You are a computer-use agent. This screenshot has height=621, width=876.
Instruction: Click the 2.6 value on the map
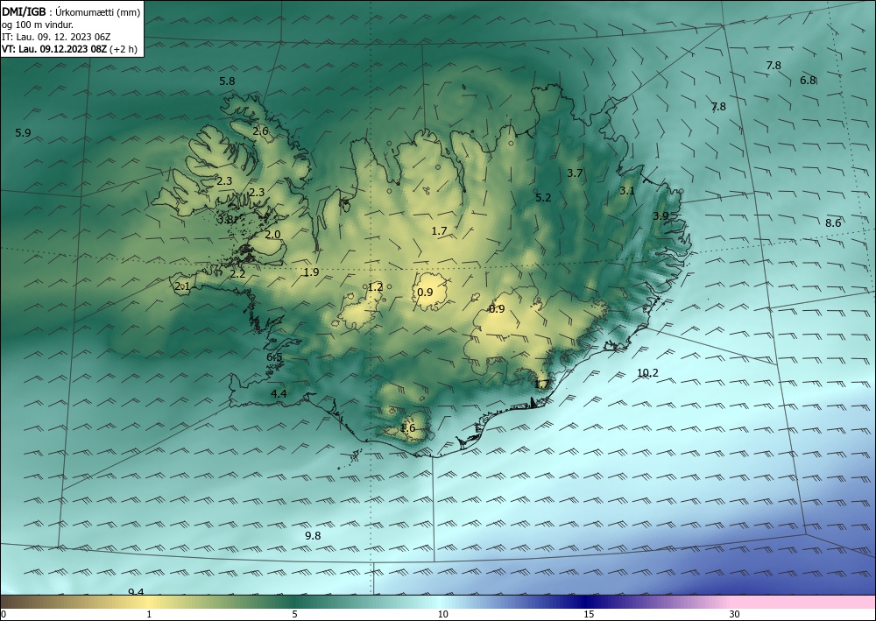(260, 131)
